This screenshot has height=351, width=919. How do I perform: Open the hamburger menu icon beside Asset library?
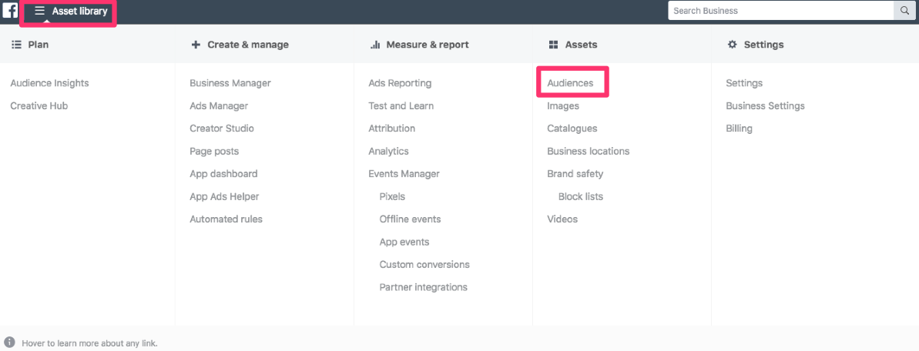point(40,11)
